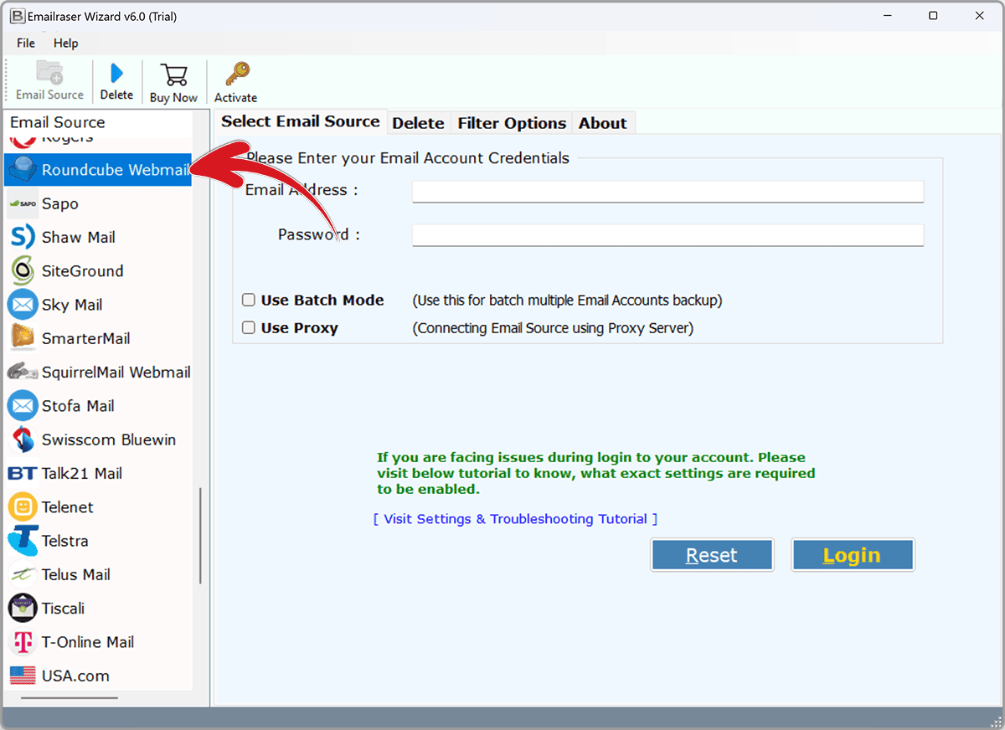Choose the Tiscali icon
Screen dimensions: 1005x730
tap(23, 609)
